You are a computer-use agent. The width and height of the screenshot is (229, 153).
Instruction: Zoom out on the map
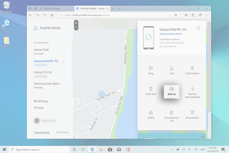pyautogui.click(x=76, y=27)
